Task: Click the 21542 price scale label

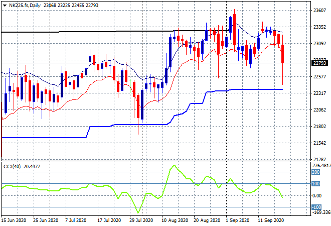Action: coord(319,143)
